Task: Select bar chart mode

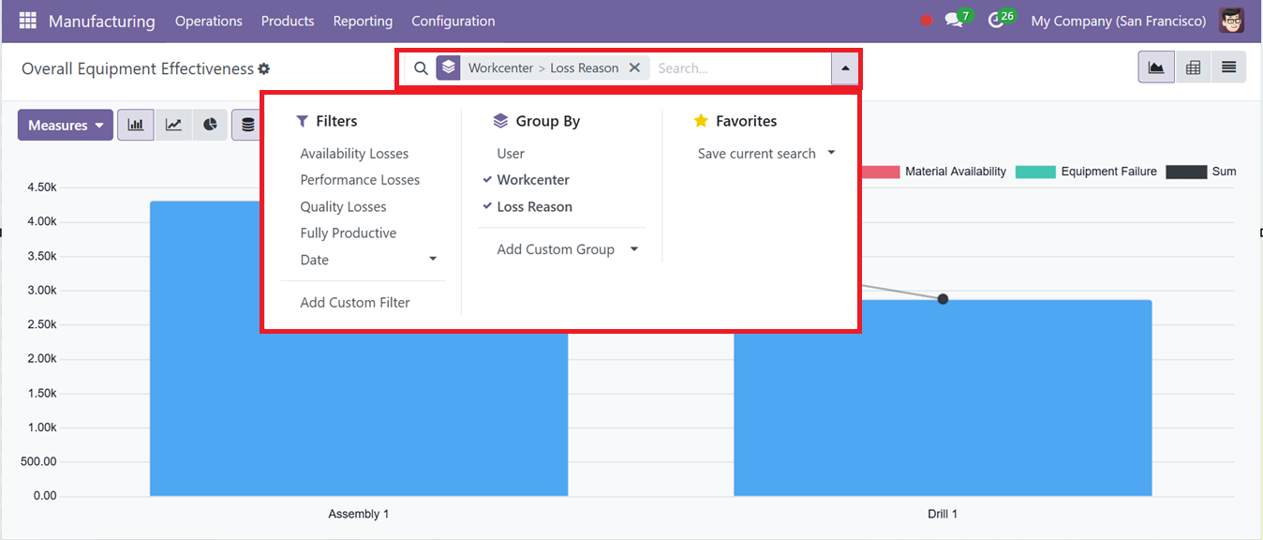Action: [136, 125]
